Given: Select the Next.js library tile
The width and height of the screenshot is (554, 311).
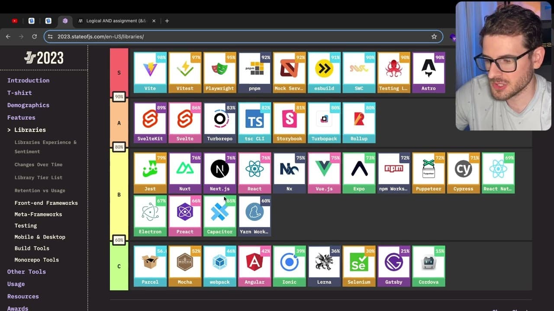Looking at the screenshot, I should (x=220, y=173).
